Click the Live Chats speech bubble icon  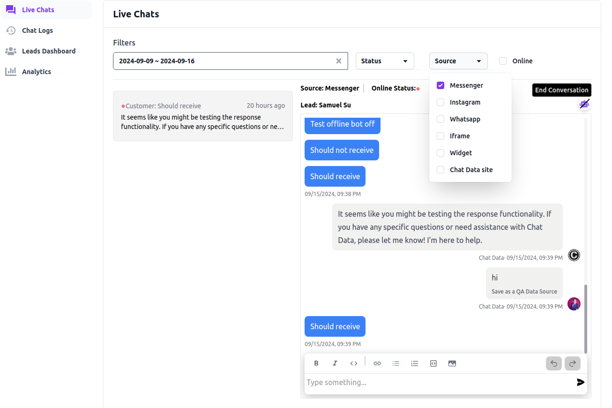click(x=11, y=10)
